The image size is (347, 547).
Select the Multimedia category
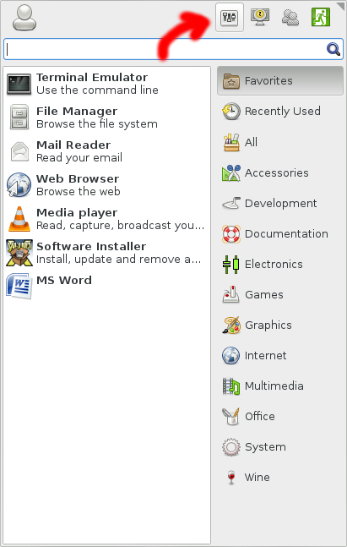tap(280, 386)
